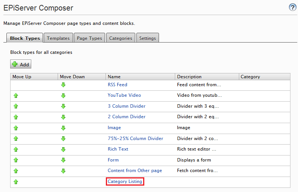The image size is (298, 192).
Task: Open the YouTube Video block type
Action: coord(124,95)
